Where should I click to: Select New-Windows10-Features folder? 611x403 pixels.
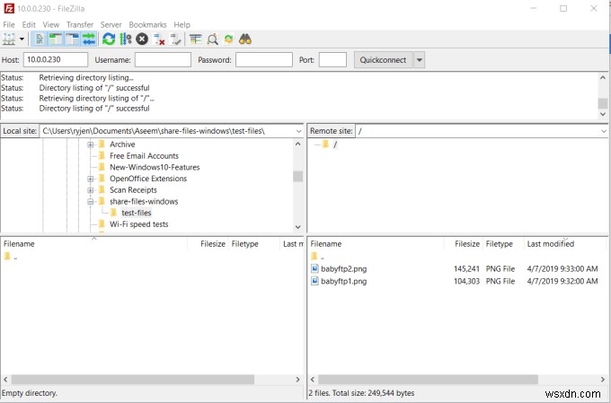(x=155, y=167)
